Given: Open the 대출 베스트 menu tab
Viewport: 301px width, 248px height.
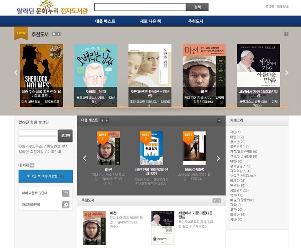Looking at the screenshot, I should point(105,21).
